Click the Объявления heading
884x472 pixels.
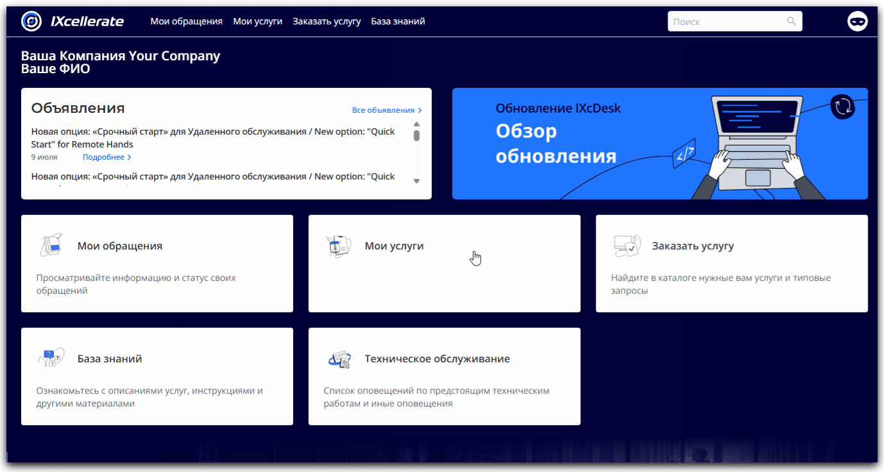click(78, 108)
